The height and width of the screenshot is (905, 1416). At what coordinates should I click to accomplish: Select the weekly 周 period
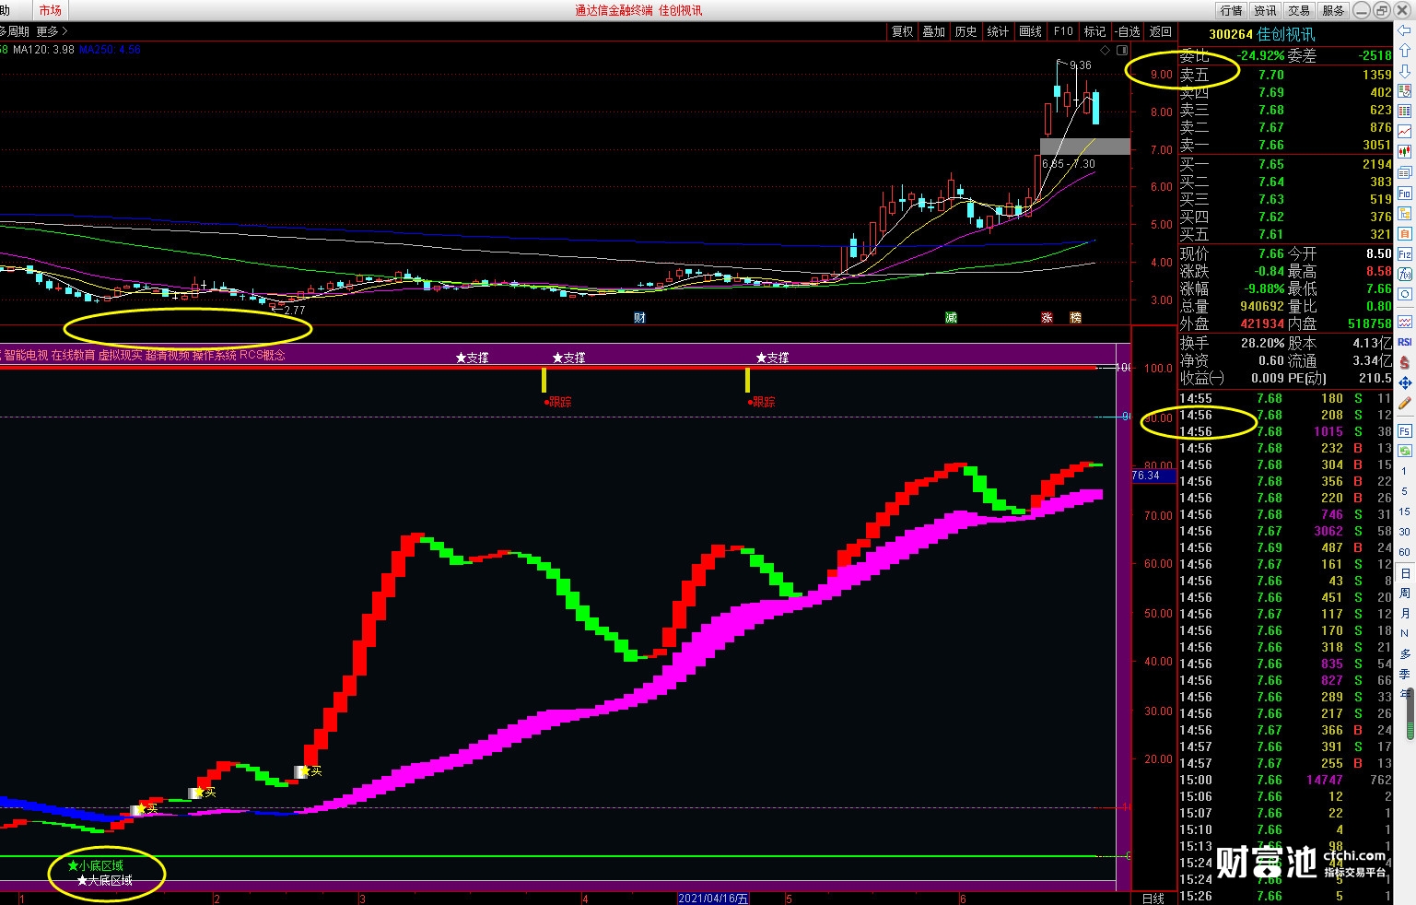1405,593
